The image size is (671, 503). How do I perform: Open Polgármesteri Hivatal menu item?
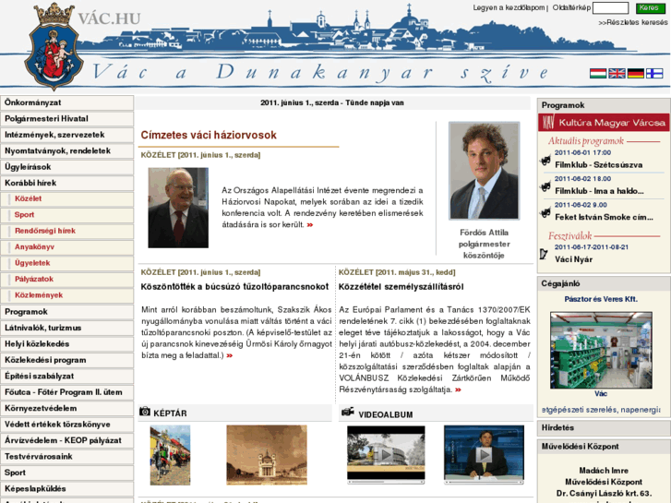click(66, 119)
